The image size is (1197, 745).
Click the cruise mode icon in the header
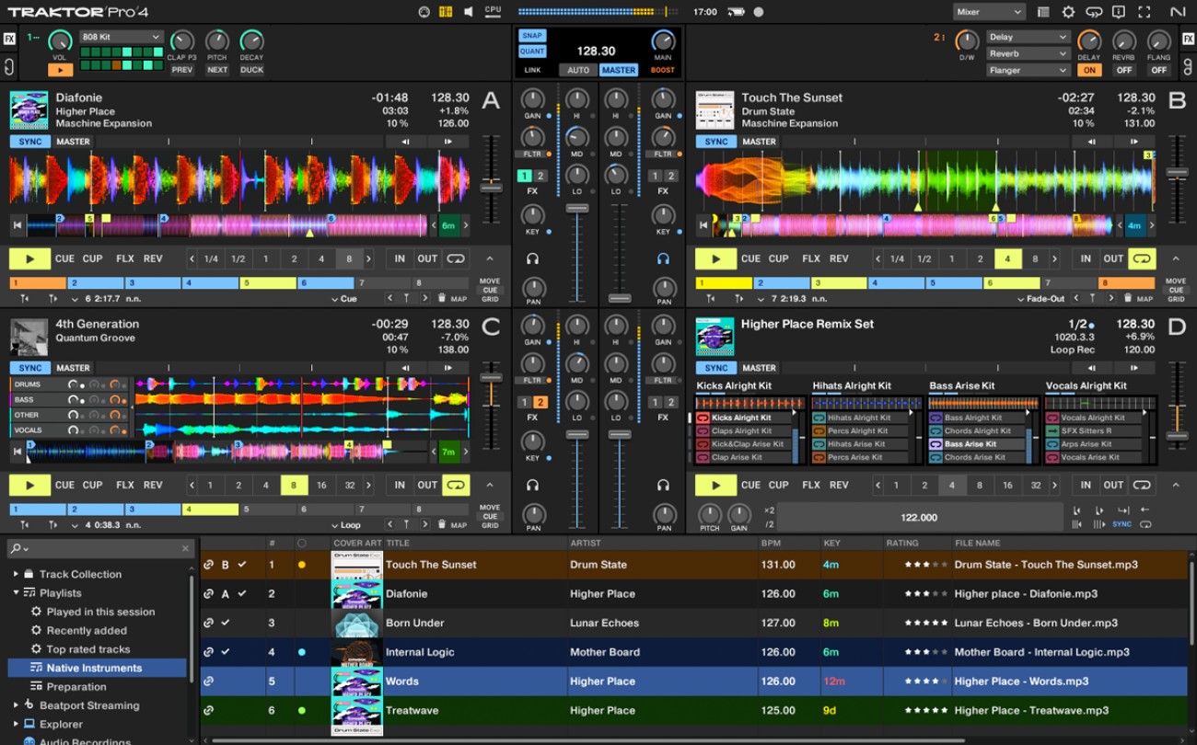[x=1094, y=12]
